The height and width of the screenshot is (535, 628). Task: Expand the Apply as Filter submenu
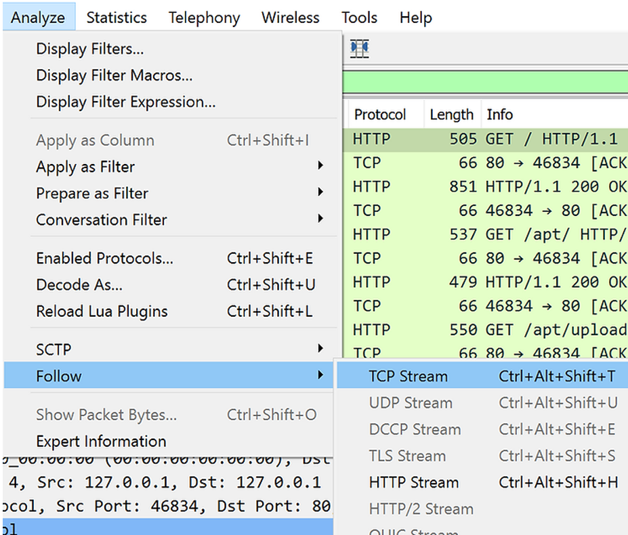(x=85, y=167)
